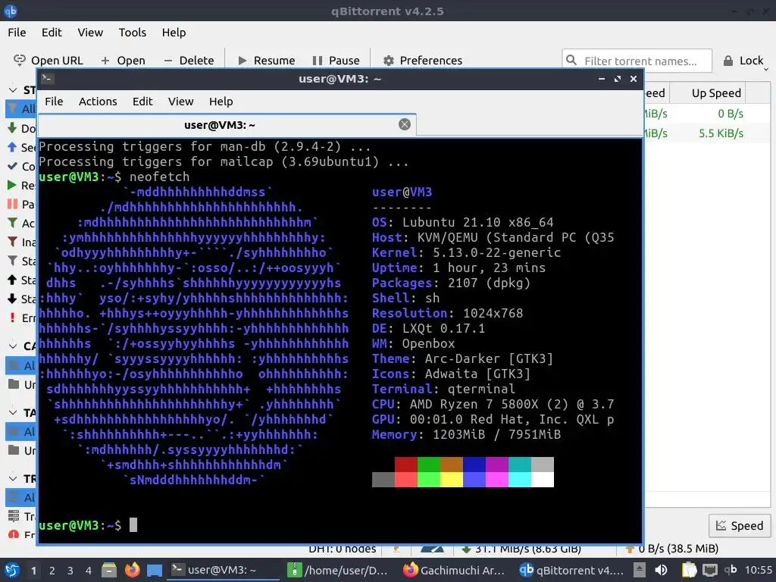Image resolution: width=776 pixels, height=582 pixels.
Task: Close the user@VM3 terminal tab
Action: click(x=405, y=125)
